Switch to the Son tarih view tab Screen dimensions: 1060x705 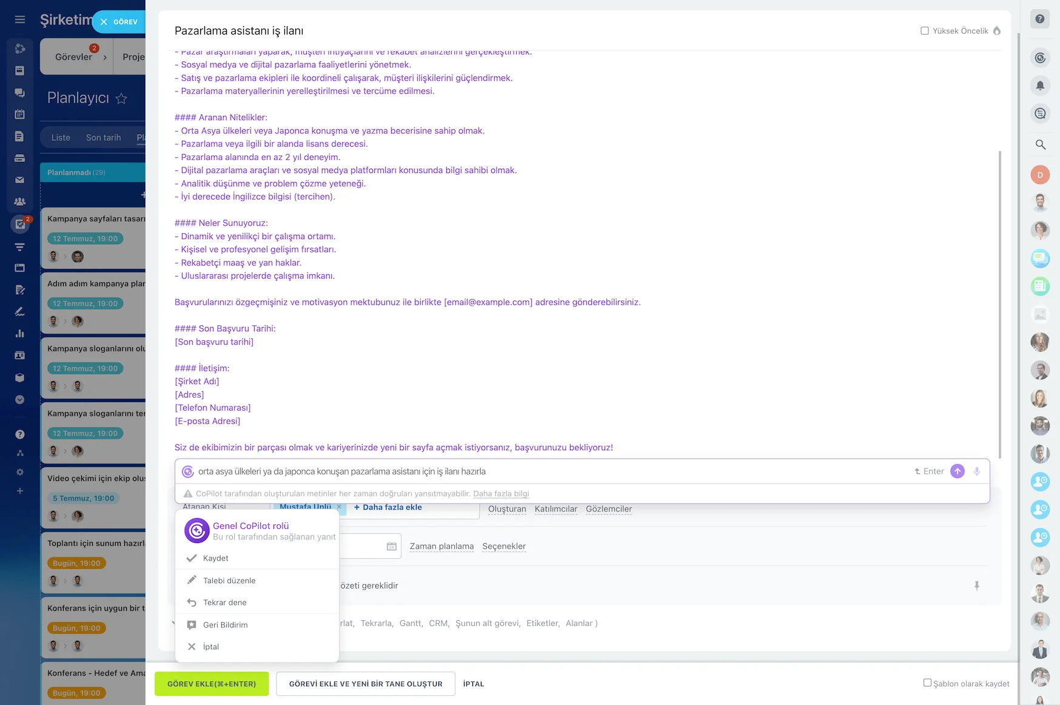(x=103, y=138)
